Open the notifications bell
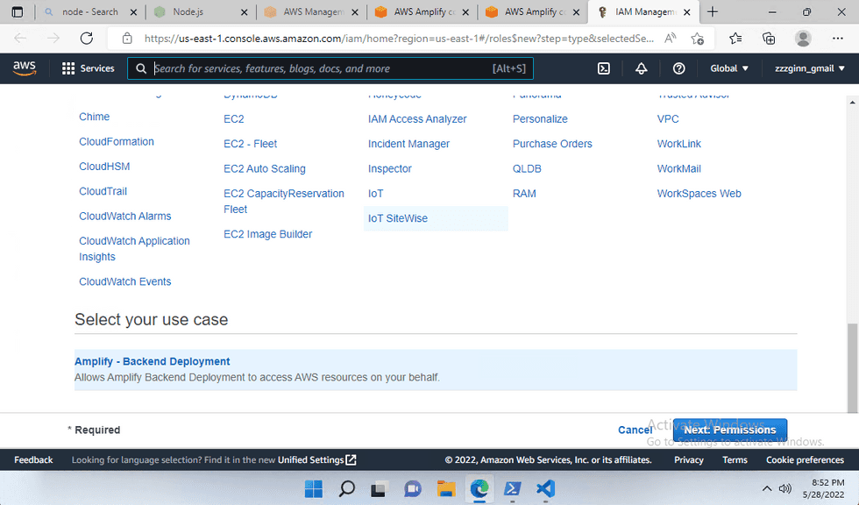The image size is (859, 505). pos(641,68)
